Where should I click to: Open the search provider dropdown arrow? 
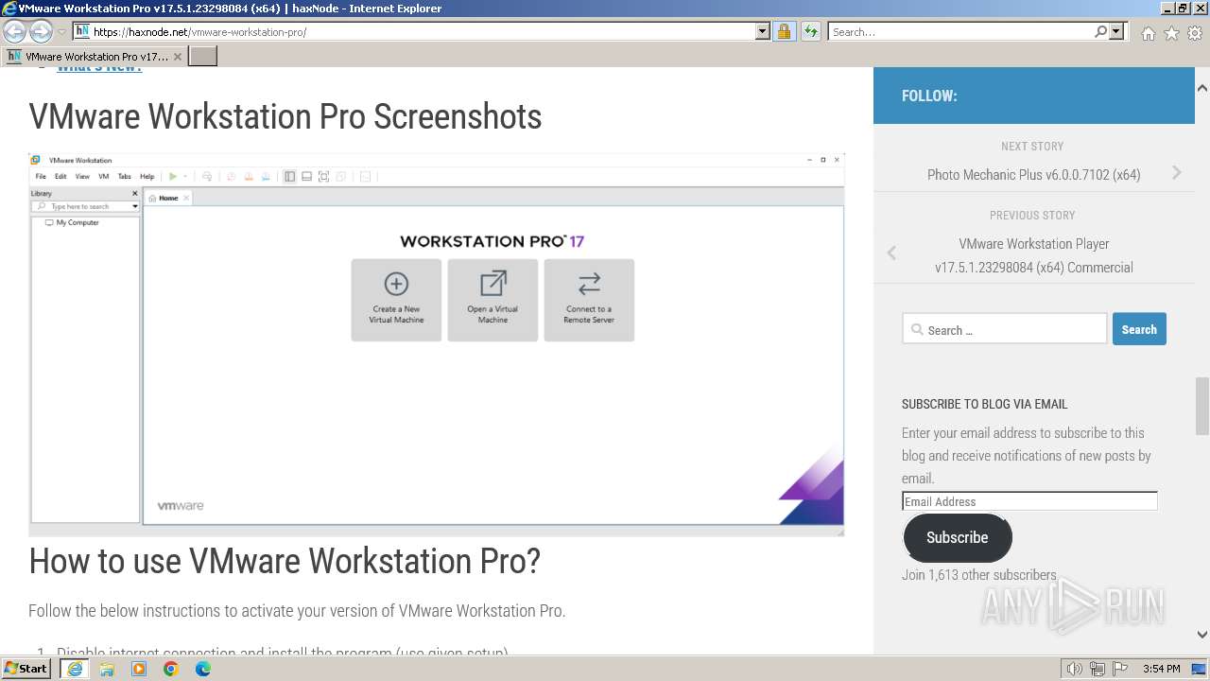(1117, 31)
